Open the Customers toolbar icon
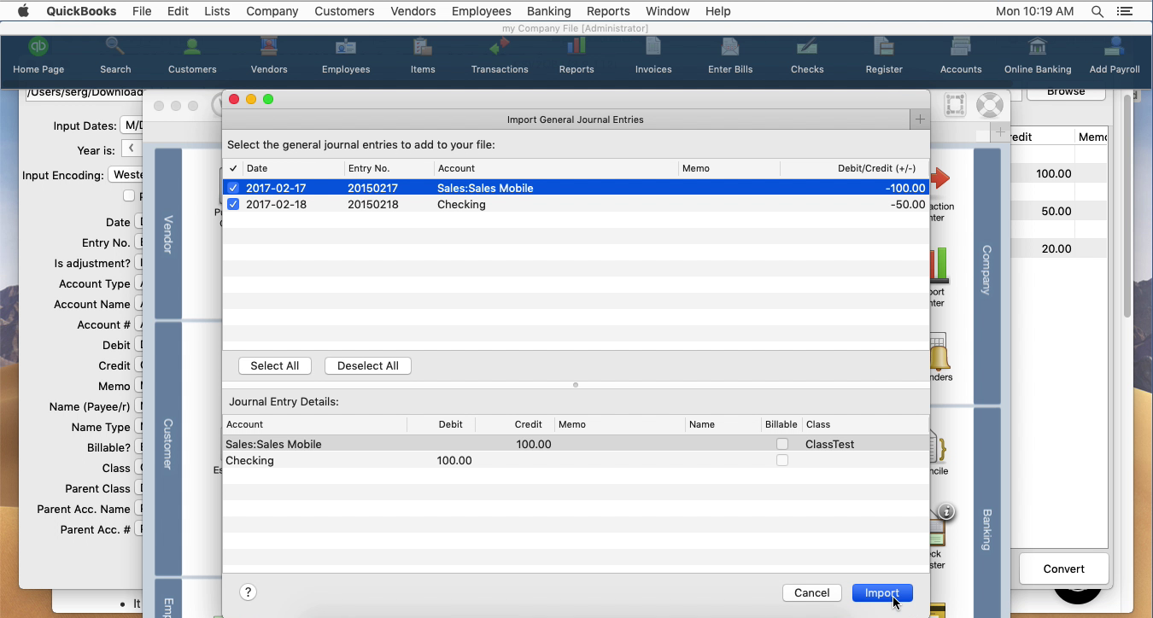The width and height of the screenshot is (1153, 618). click(x=192, y=55)
